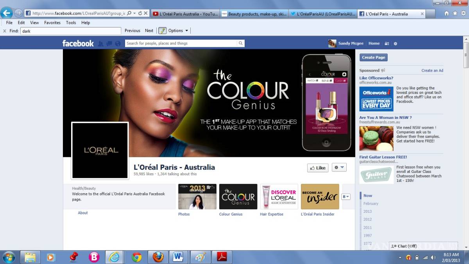Jump to 2012 on the timeline
469x264 pixels.
click(x=367, y=219)
